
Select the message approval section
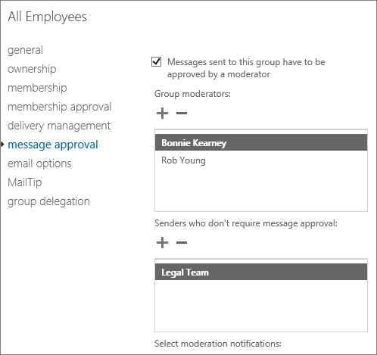[x=53, y=145]
